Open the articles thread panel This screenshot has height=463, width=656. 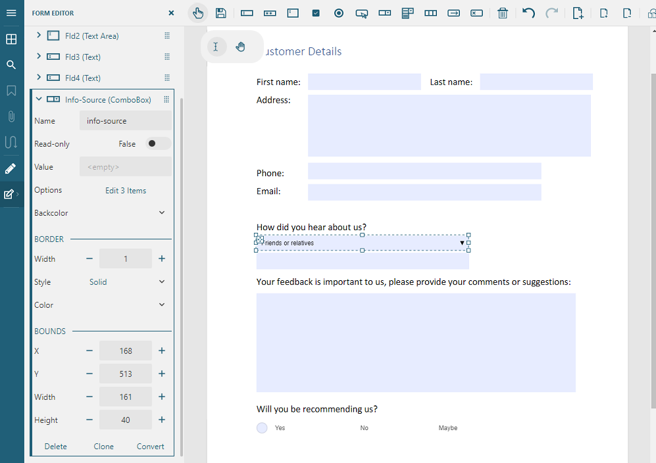(x=11, y=142)
